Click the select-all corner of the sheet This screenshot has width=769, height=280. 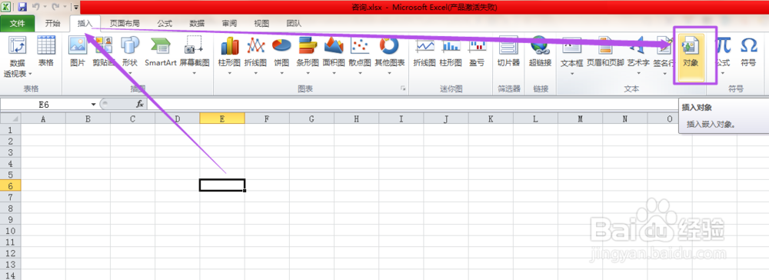(10, 118)
